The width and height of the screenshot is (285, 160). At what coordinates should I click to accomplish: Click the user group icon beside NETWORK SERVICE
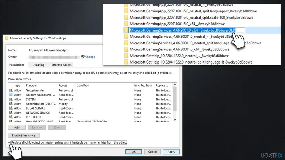tap(11, 113)
